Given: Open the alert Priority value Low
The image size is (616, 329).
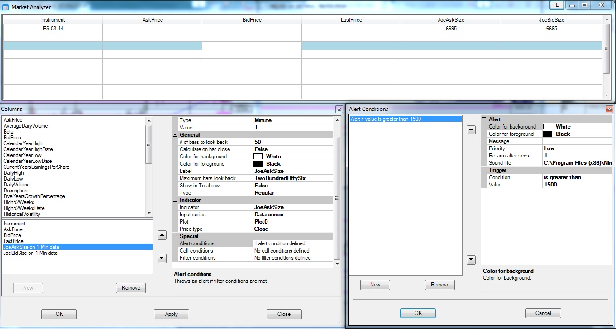Looking at the screenshot, I should [577, 148].
